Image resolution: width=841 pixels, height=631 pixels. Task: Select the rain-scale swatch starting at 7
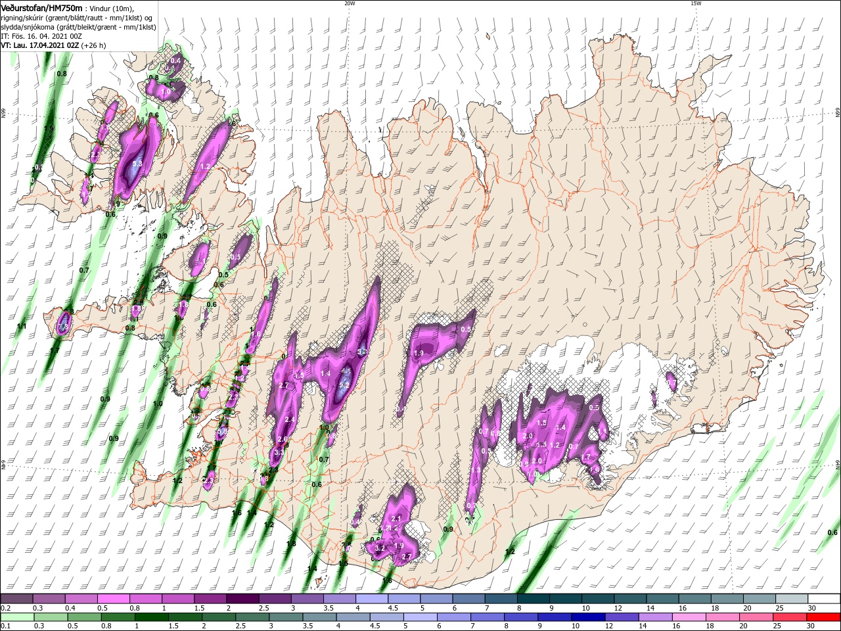[x=488, y=617]
